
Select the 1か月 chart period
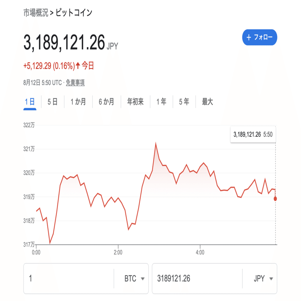coord(77,101)
